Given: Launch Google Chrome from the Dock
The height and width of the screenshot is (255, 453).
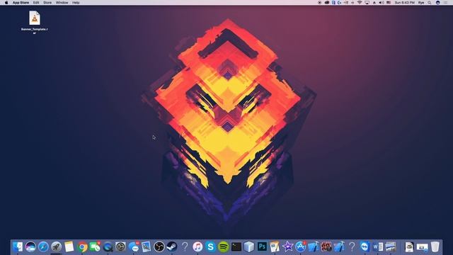Looking at the screenshot, I should coord(82,247).
